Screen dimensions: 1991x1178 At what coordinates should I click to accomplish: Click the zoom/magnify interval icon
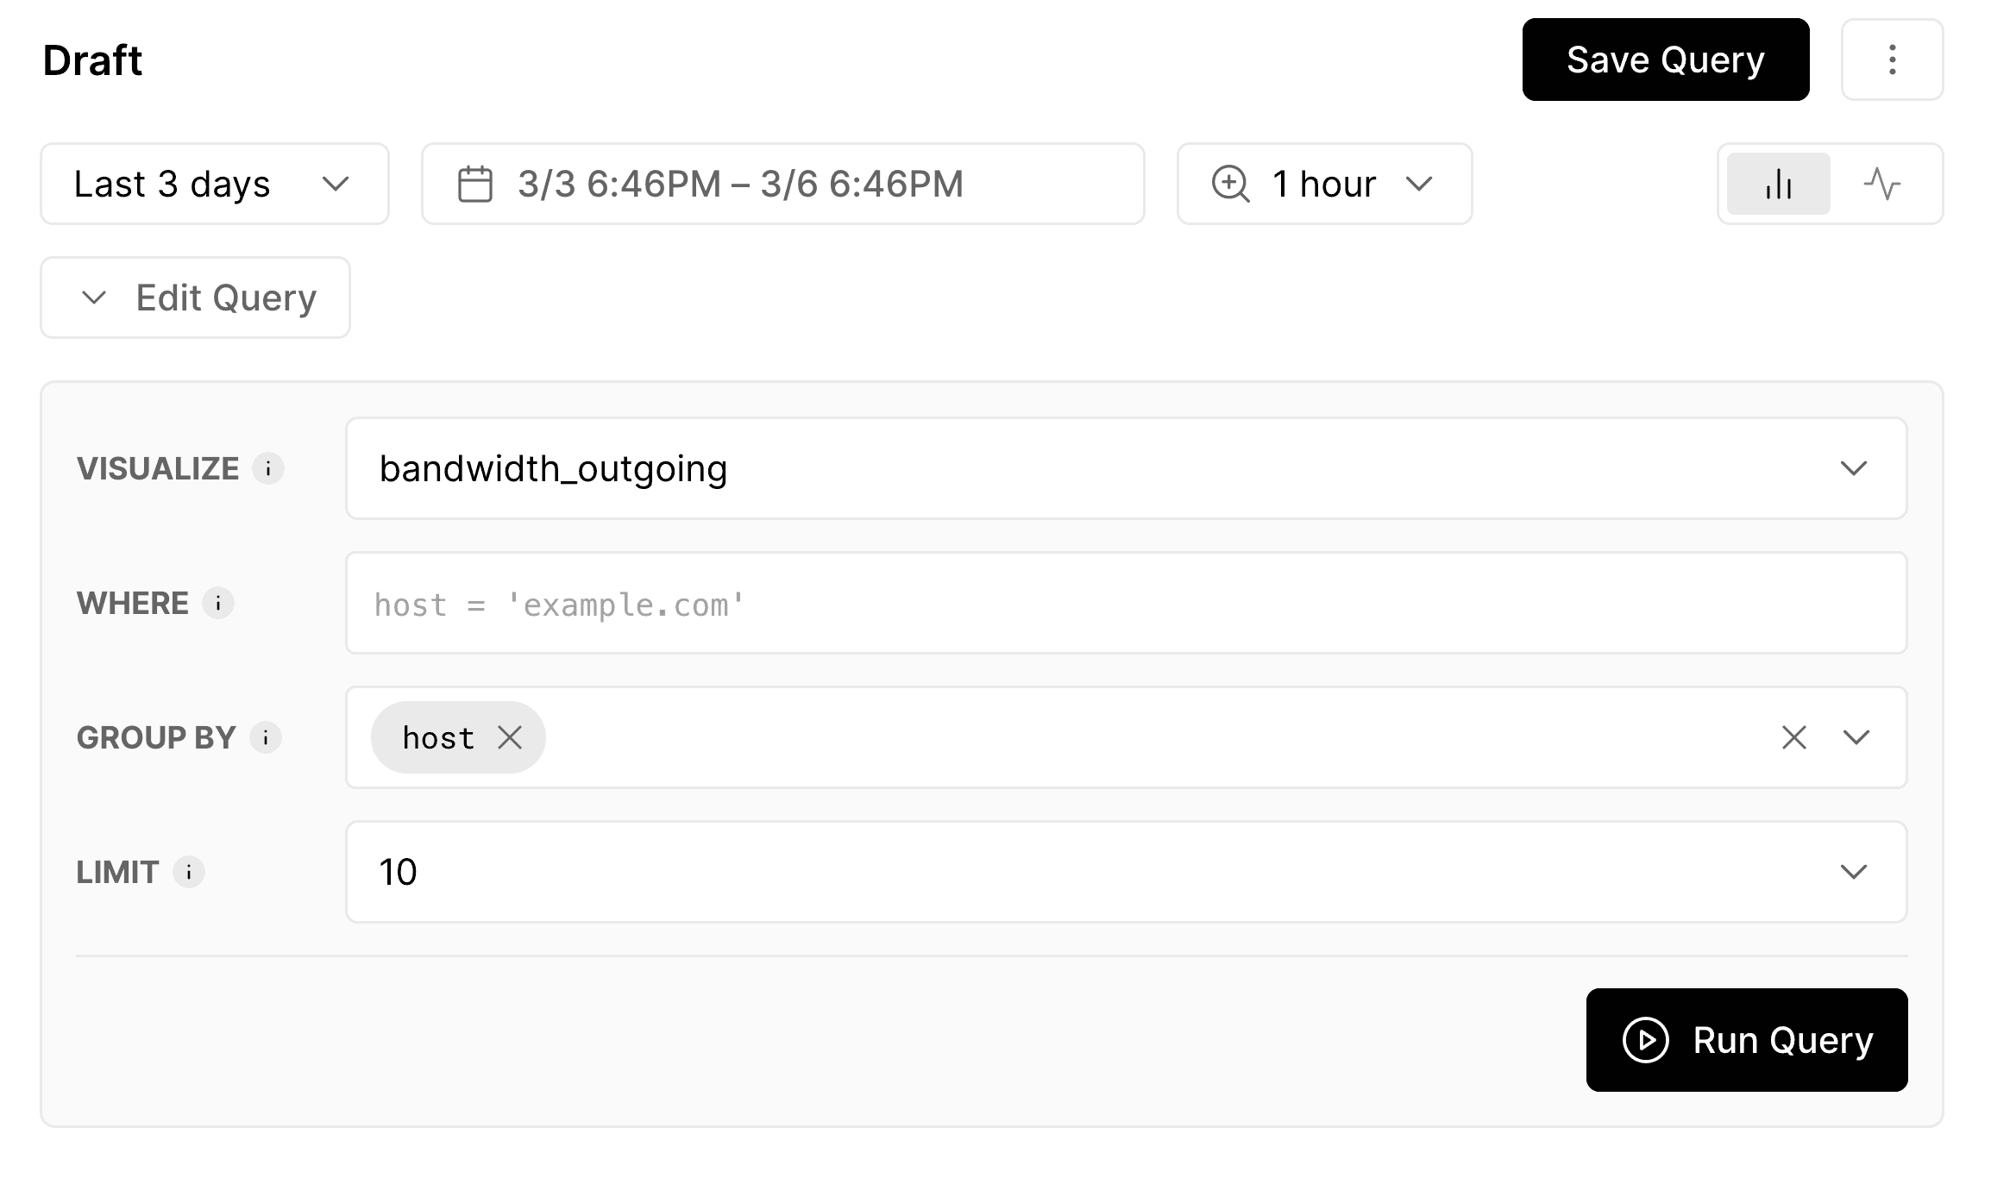pyautogui.click(x=1228, y=184)
